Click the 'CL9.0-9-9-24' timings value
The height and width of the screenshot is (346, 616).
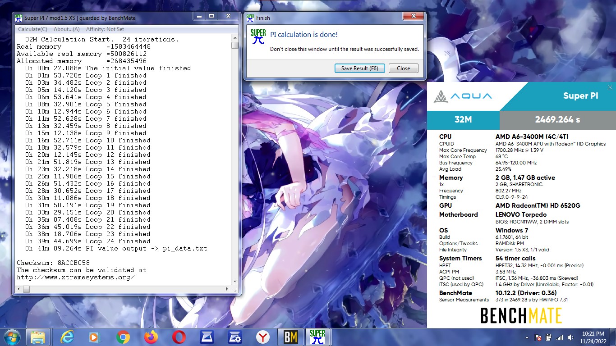click(512, 197)
